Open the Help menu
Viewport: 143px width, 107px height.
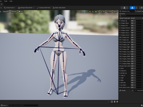[x=11, y=1]
